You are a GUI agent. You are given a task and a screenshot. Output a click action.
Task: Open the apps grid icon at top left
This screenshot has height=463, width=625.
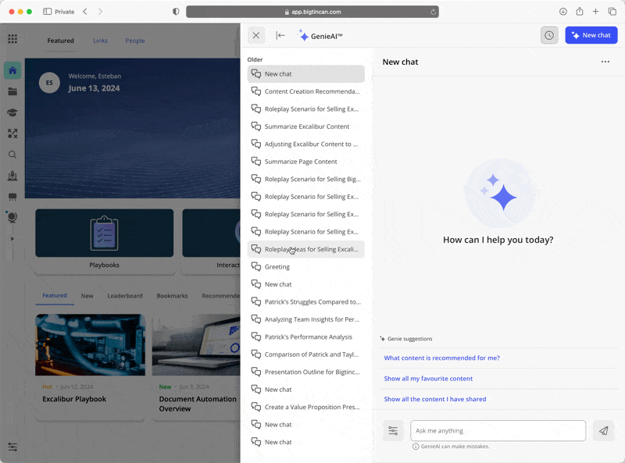point(12,39)
